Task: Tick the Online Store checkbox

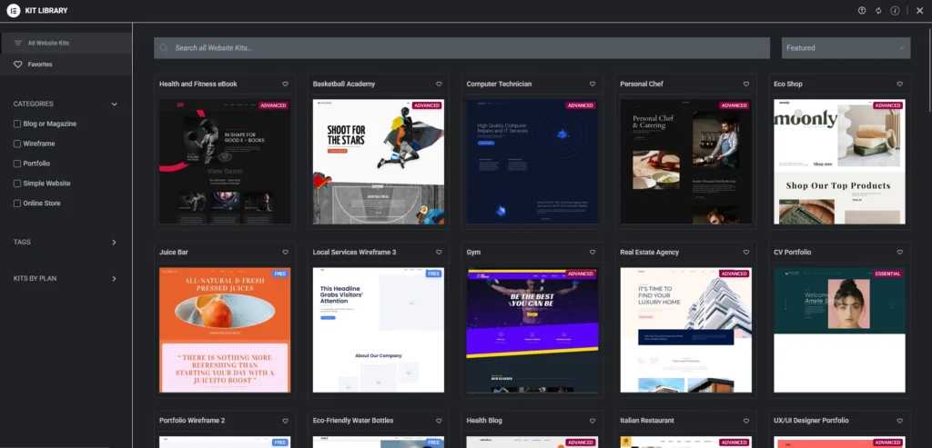Action: click(17, 204)
